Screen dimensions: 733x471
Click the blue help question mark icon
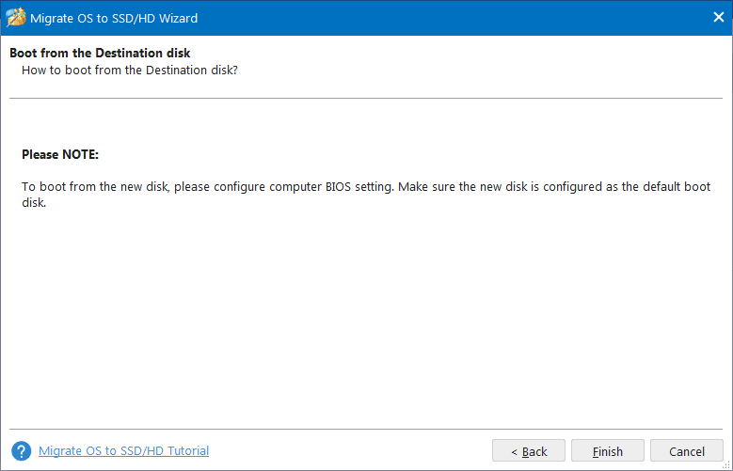point(21,451)
